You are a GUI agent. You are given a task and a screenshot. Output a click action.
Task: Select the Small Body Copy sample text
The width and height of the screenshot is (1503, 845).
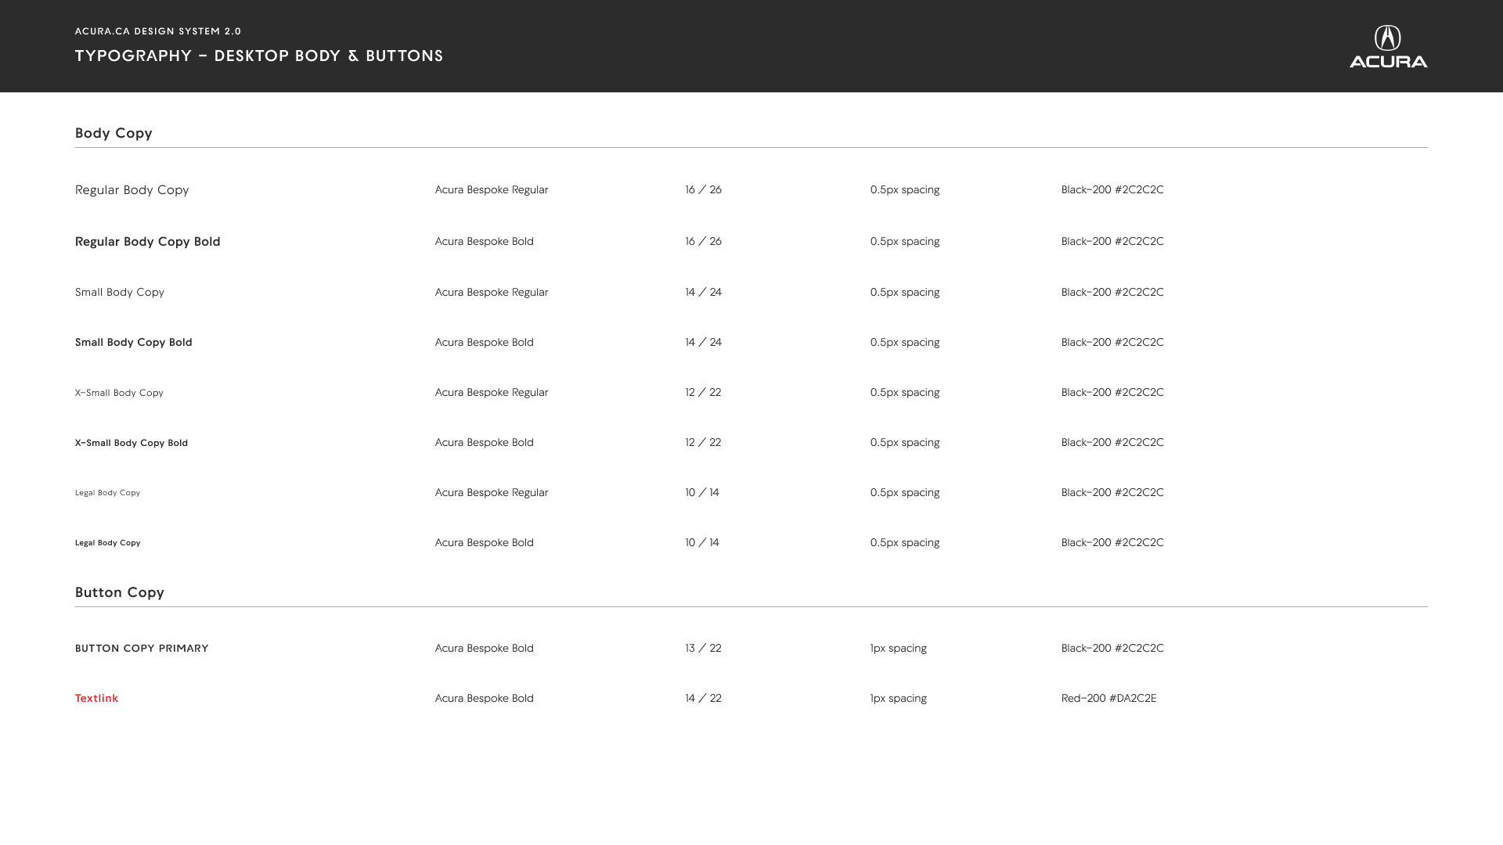pos(120,292)
